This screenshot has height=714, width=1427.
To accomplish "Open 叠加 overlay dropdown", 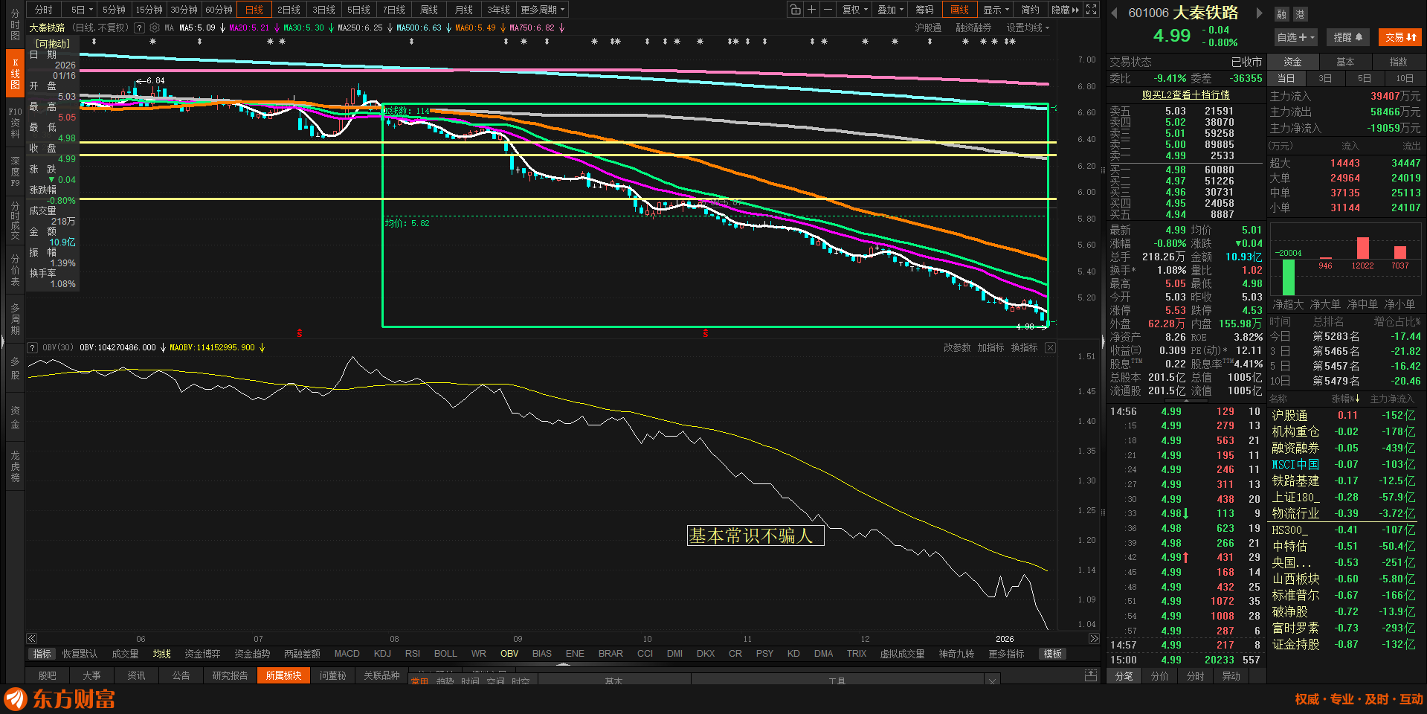I will coord(890,10).
